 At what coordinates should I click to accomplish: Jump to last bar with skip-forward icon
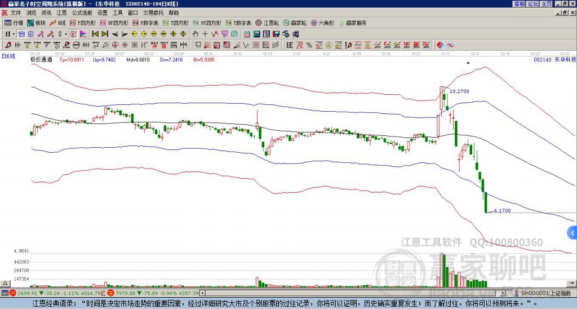tap(105, 34)
